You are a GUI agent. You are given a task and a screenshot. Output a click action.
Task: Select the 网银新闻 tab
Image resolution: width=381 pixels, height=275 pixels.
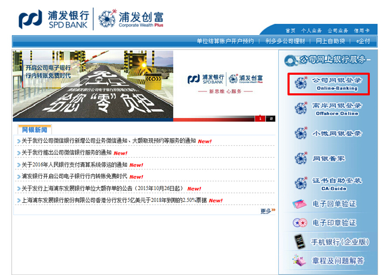34,130
